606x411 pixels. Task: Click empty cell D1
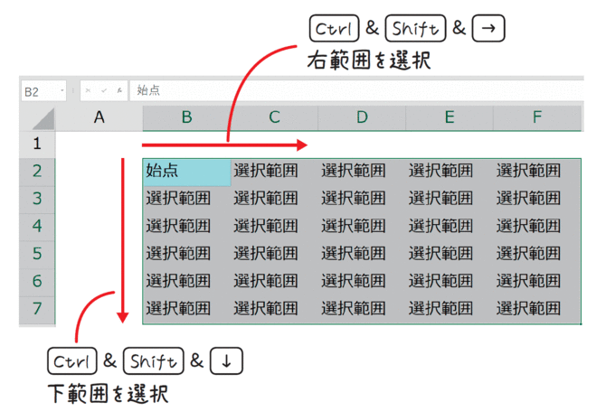tap(362, 145)
